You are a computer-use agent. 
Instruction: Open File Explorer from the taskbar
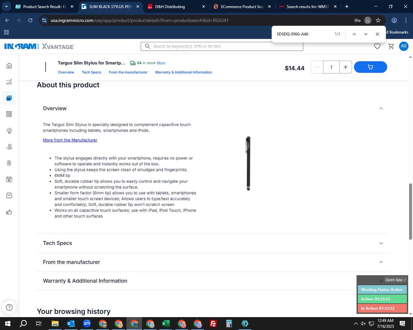click(55, 324)
